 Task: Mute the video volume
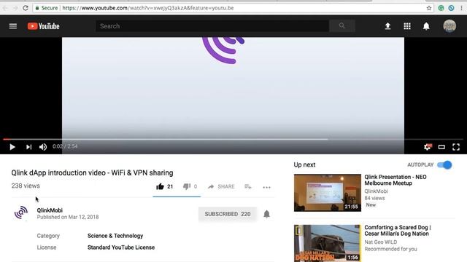coord(43,147)
